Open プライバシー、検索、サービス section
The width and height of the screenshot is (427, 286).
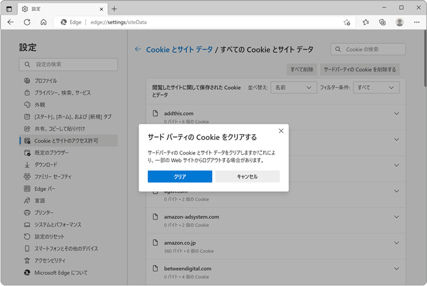[68, 93]
